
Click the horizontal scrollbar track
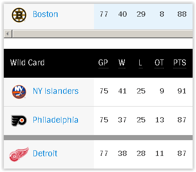tap(102, 34)
